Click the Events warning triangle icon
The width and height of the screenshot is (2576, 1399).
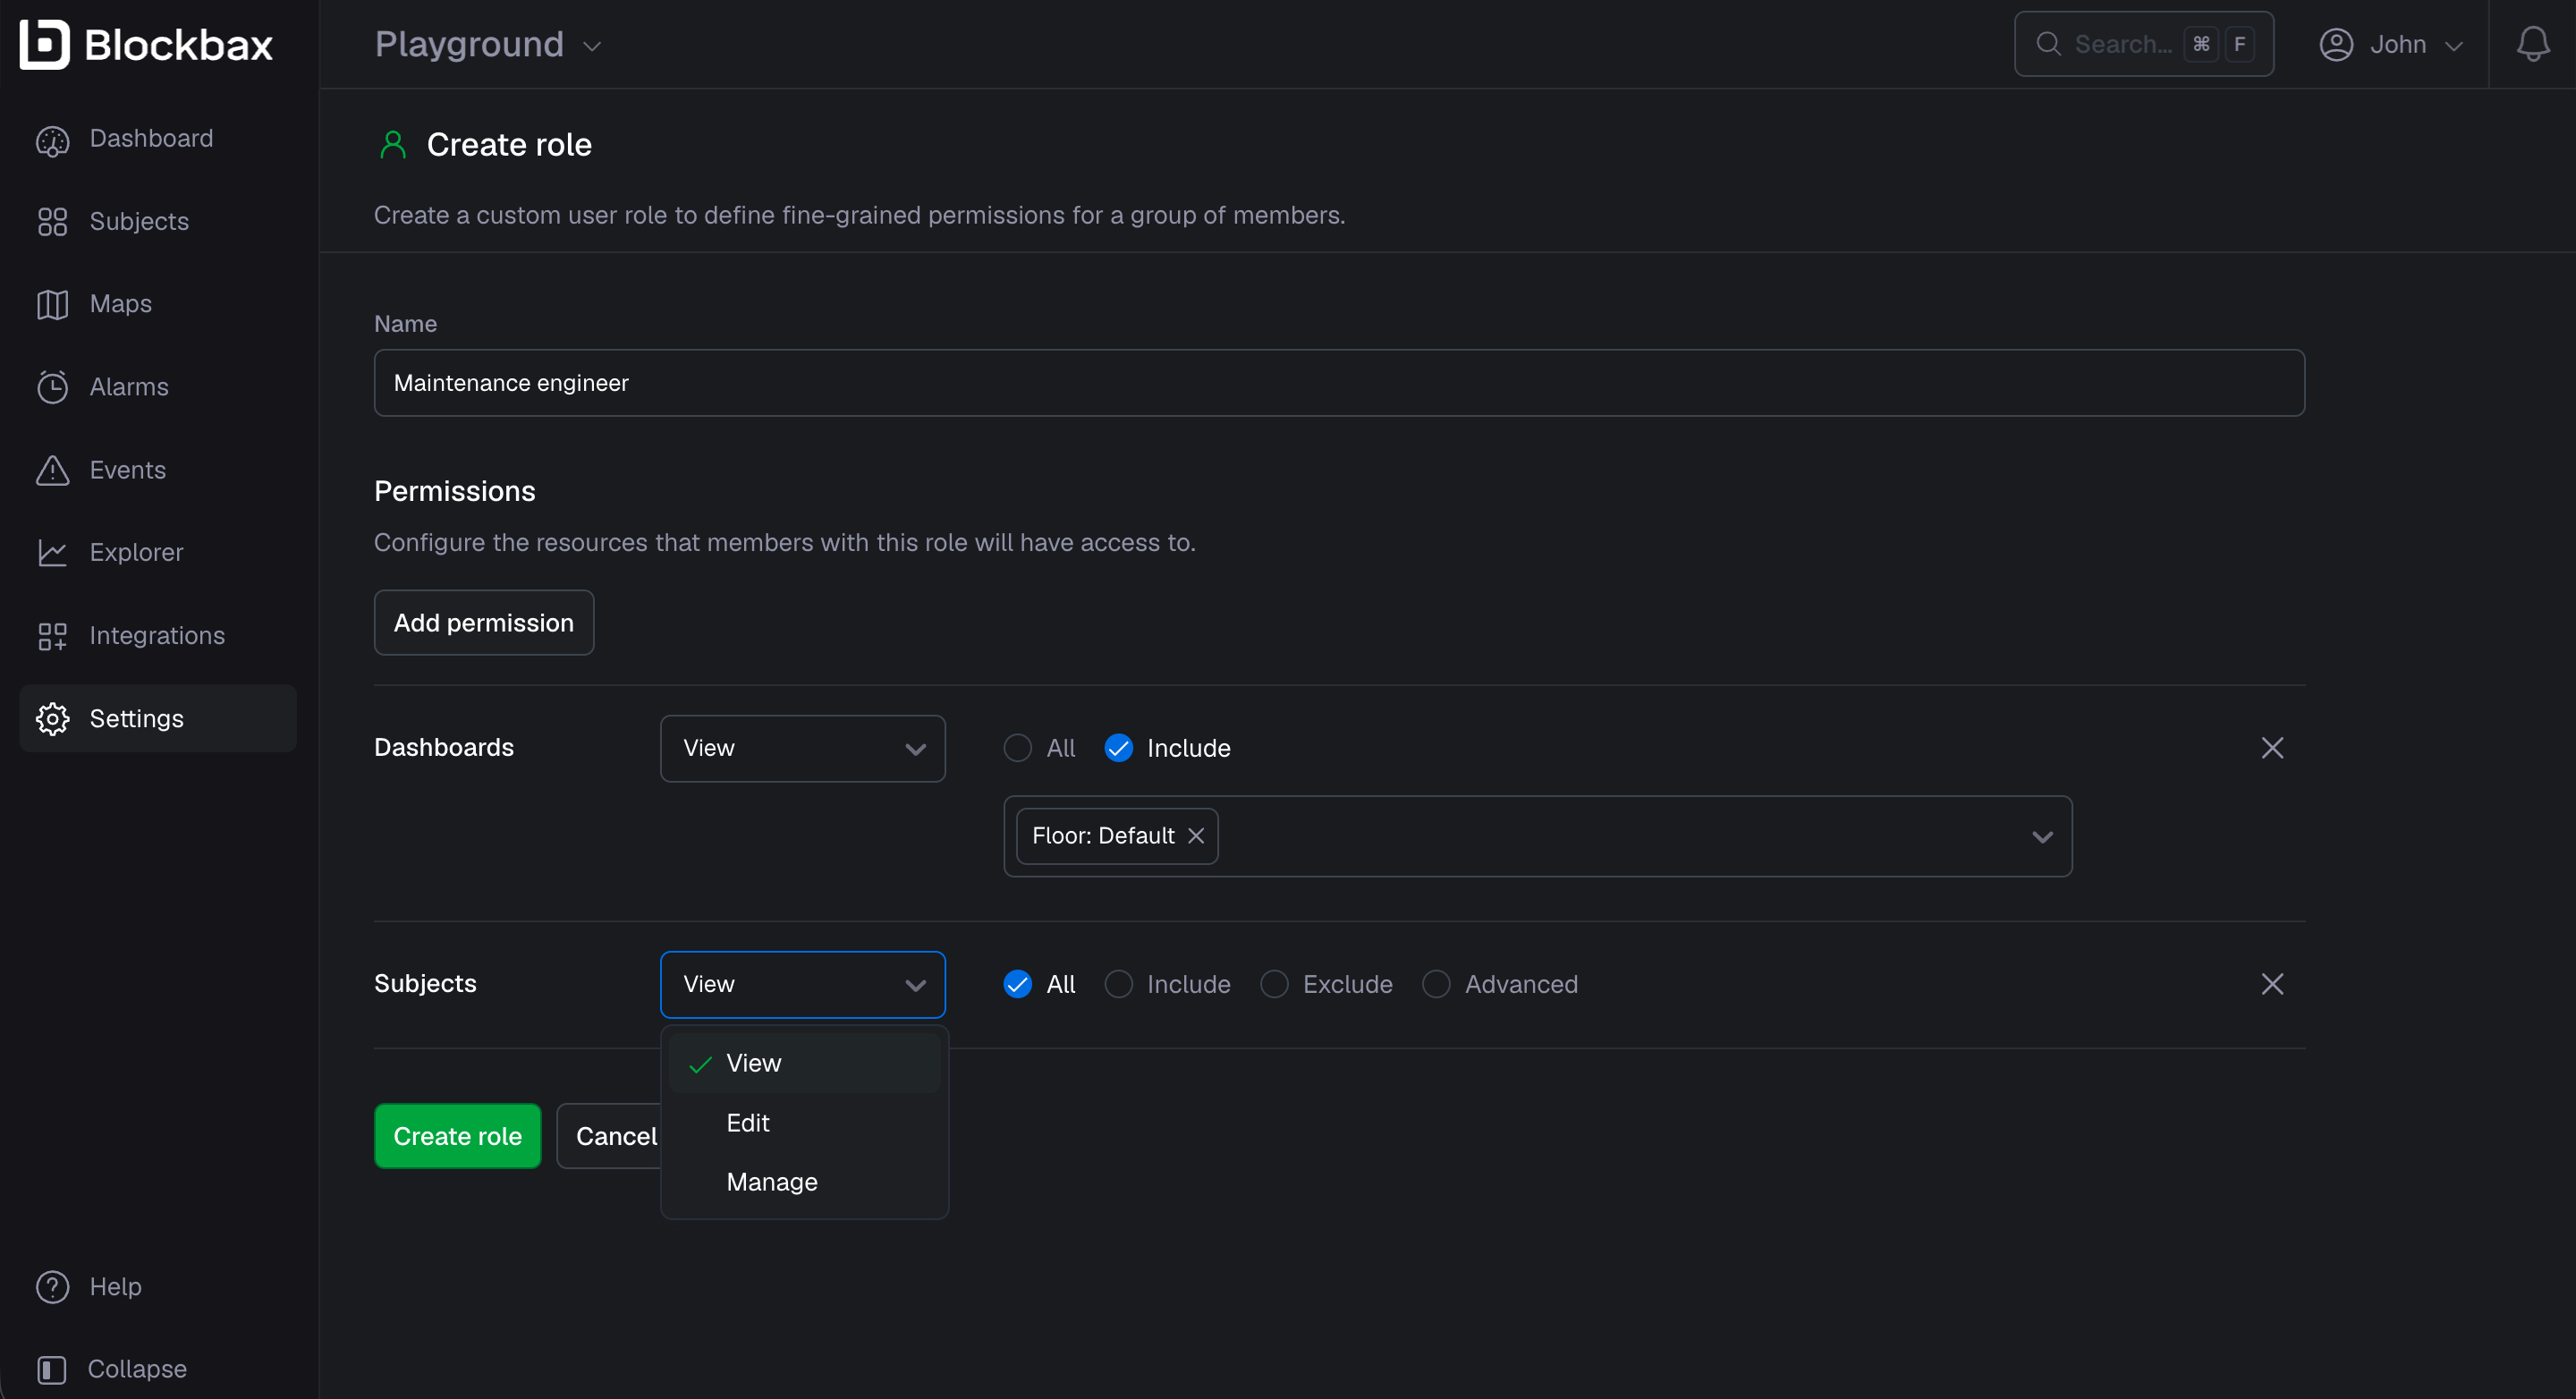[x=52, y=470]
